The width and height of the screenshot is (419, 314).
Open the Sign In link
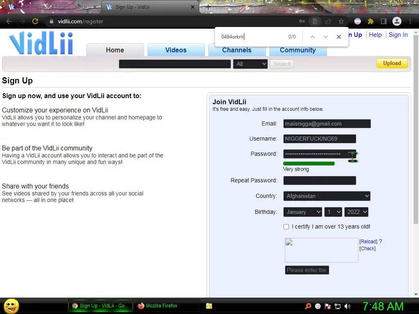[x=398, y=35]
